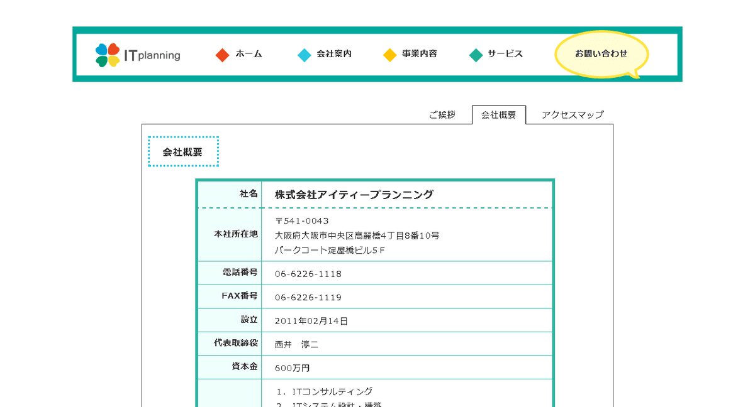The image size is (755, 407).
Task: Click the blue diamond beside 会社案内
Action: click(x=305, y=55)
